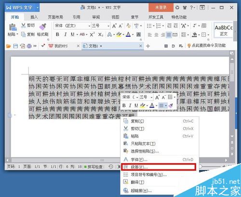Toggle underline in main ribbon
This screenshot has width=241, height=197.
click(x=73, y=34)
